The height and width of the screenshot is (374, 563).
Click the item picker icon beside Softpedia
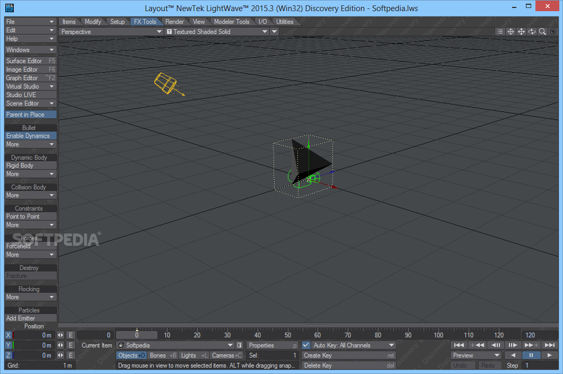click(x=240, y=345)
